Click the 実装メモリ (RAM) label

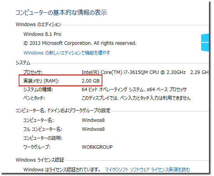pos(41,81)
